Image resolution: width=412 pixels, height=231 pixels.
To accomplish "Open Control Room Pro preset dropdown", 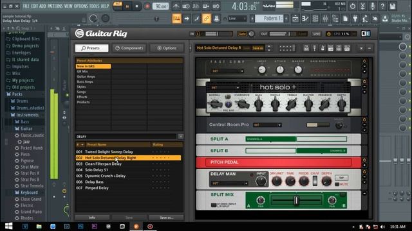I will click(267, 125).
